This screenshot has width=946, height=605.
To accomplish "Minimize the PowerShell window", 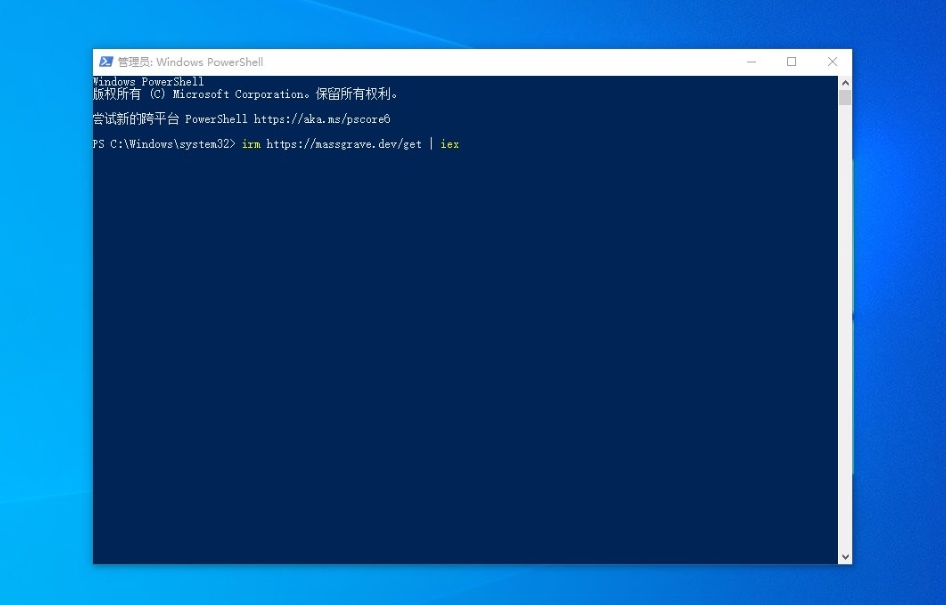I will pos(752,62).
